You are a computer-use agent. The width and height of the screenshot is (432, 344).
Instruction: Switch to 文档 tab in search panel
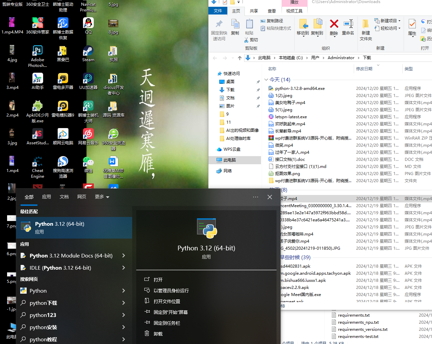pyautogui.click(x=64, y=197)
